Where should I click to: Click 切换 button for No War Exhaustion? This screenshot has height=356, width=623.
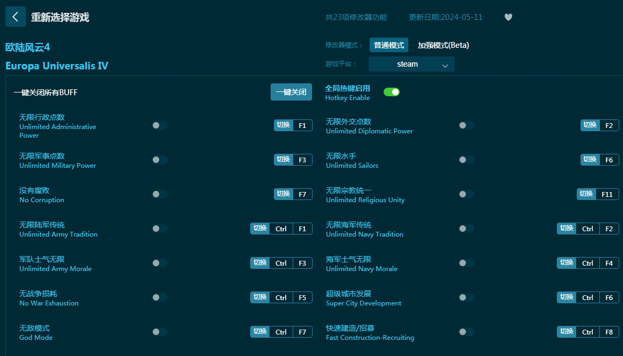[x=260, y=297]
